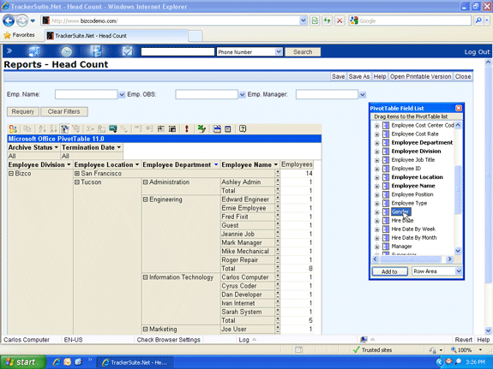Click the Revert link in status bar
This screenshot has width=493, height=369.
464,340
